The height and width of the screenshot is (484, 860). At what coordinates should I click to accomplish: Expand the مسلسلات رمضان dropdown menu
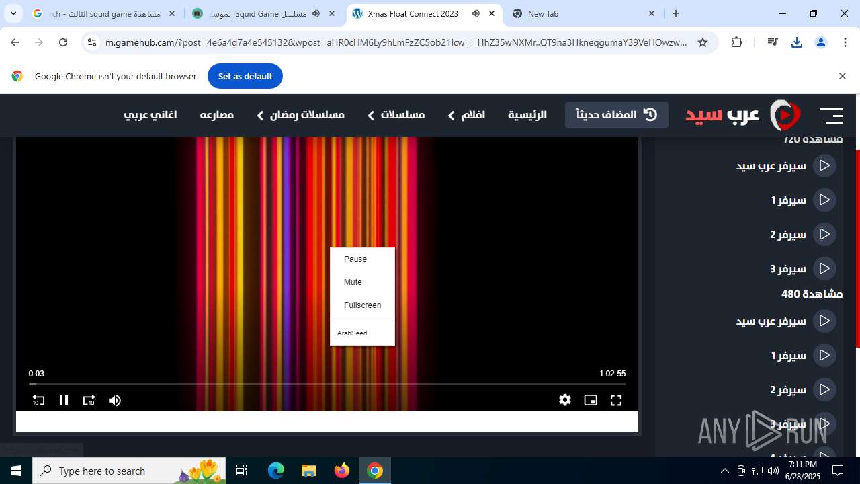(x=300, y=115)
